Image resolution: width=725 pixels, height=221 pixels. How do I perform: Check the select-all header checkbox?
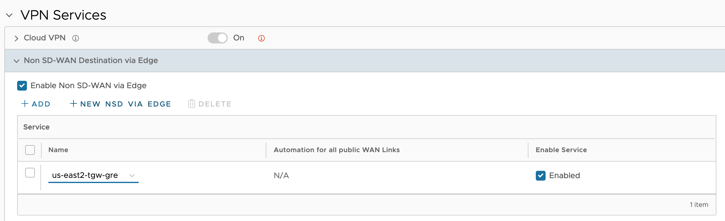30,150
